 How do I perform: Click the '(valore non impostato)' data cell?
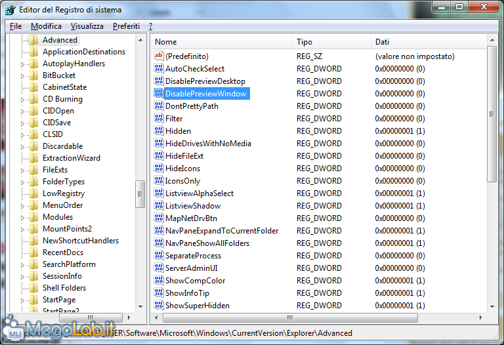coord(415,56)
